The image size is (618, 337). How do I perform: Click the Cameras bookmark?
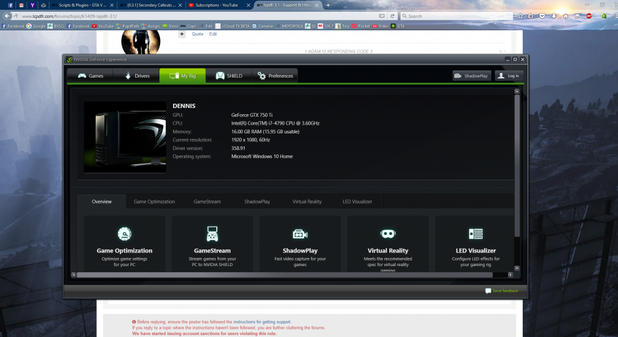263,26
